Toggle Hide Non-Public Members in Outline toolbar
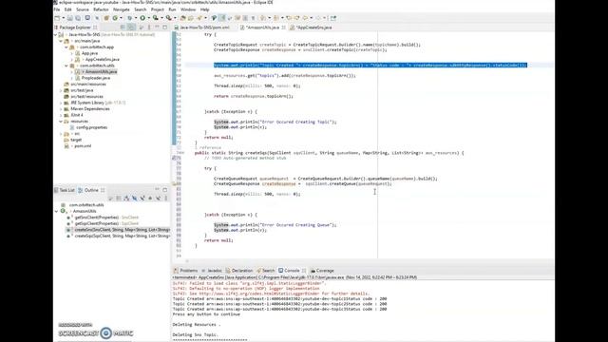Image resolution: width=608 pixels, height=342 pixels. click(150, 199)
